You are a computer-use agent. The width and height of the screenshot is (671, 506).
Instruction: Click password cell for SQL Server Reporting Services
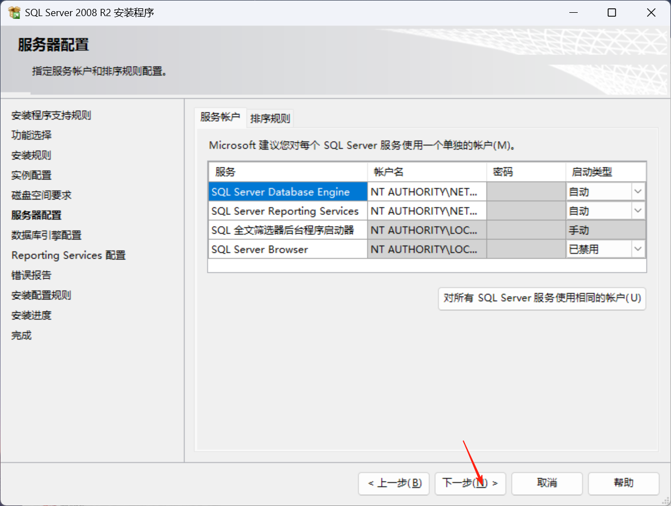tap(526, 211)
